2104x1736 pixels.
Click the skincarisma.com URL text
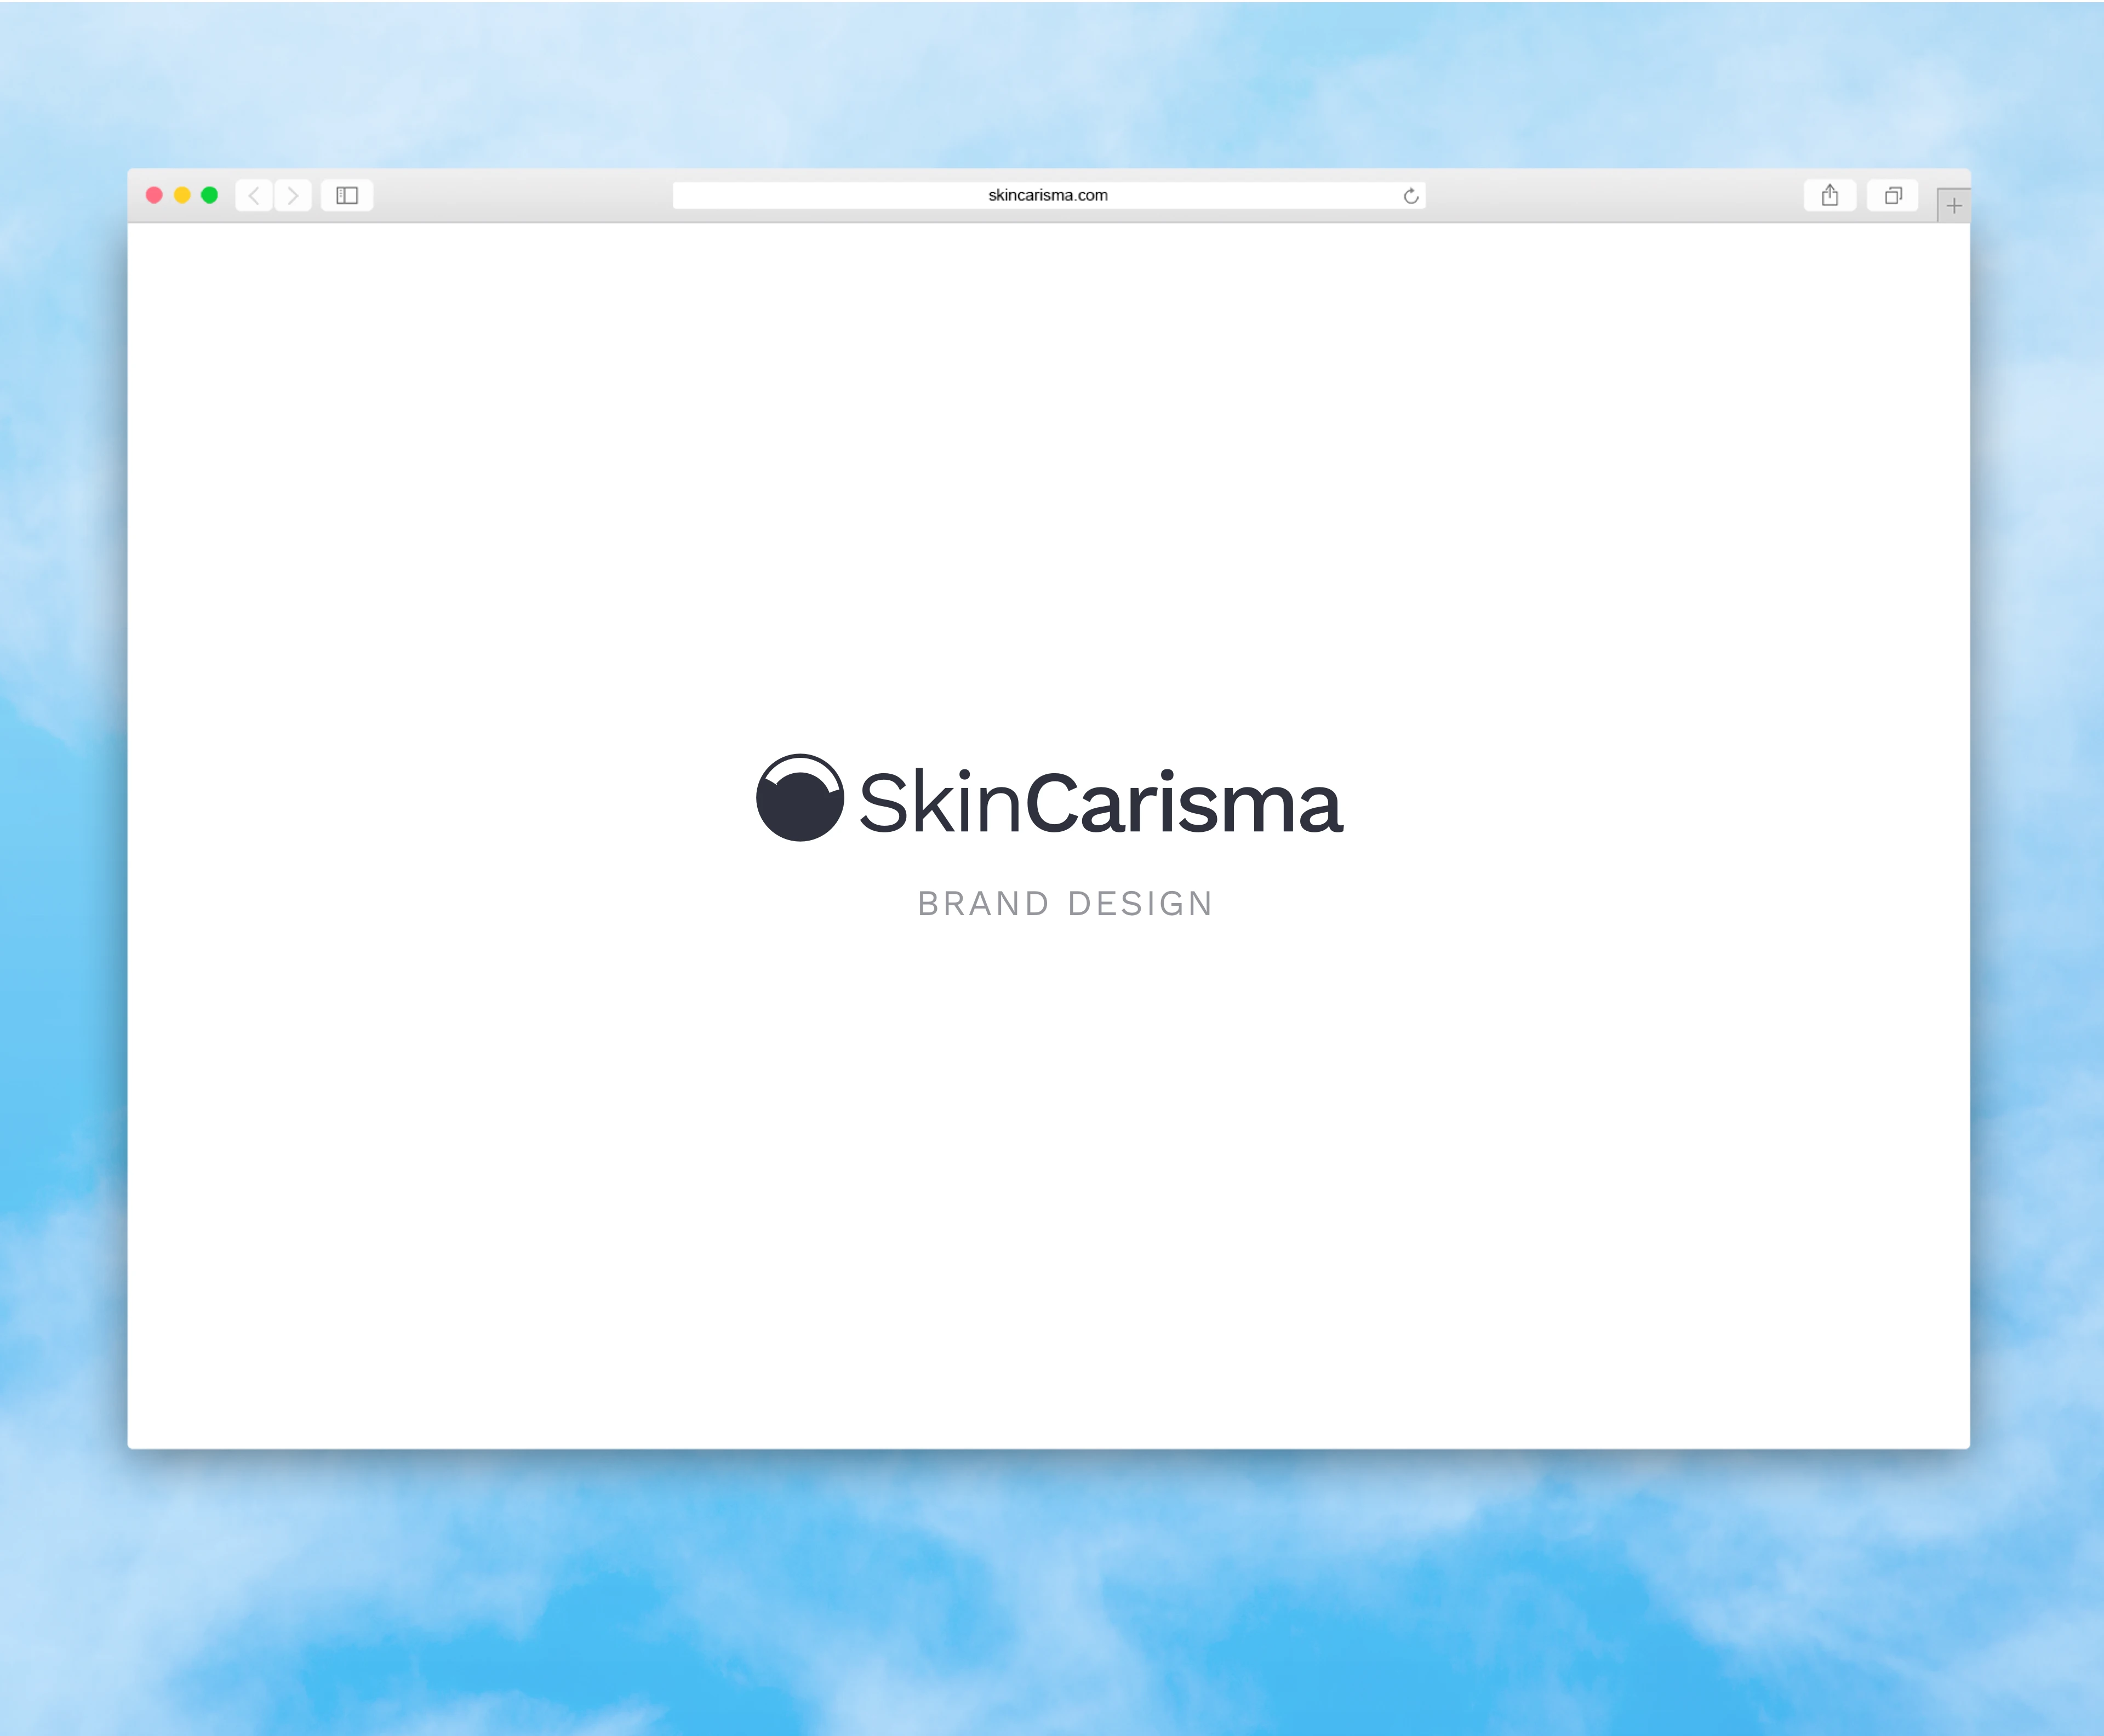click(x=1047, y=196)
